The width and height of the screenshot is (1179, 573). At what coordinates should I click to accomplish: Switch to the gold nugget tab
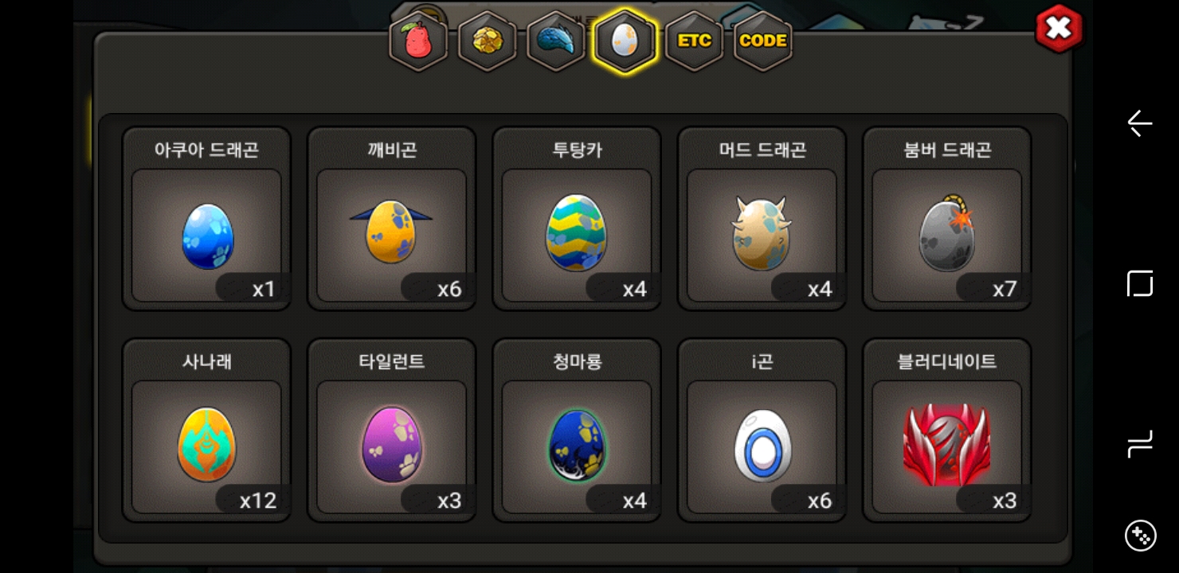point(488,41)
